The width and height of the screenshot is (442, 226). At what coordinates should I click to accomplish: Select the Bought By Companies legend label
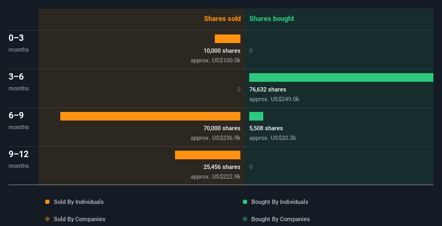coord(280,219)
